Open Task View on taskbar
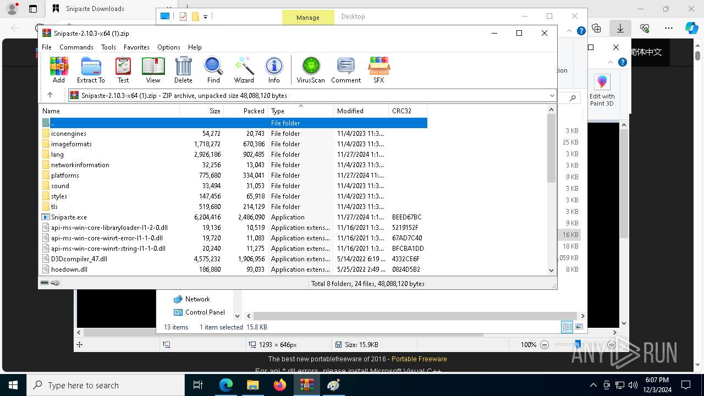 (x=199, y=385)
